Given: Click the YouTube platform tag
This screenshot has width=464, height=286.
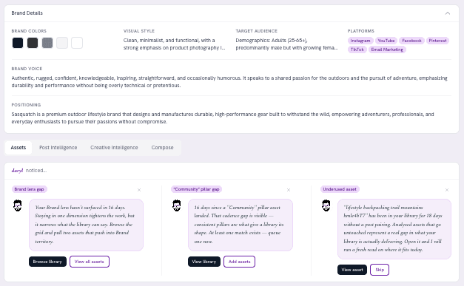Looking at the screenshot, I should point(386,41).
